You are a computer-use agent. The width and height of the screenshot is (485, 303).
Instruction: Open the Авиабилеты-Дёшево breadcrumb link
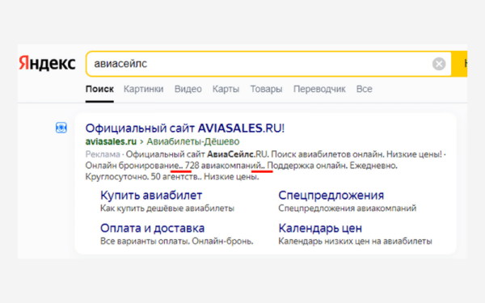[x=193, y=141]
